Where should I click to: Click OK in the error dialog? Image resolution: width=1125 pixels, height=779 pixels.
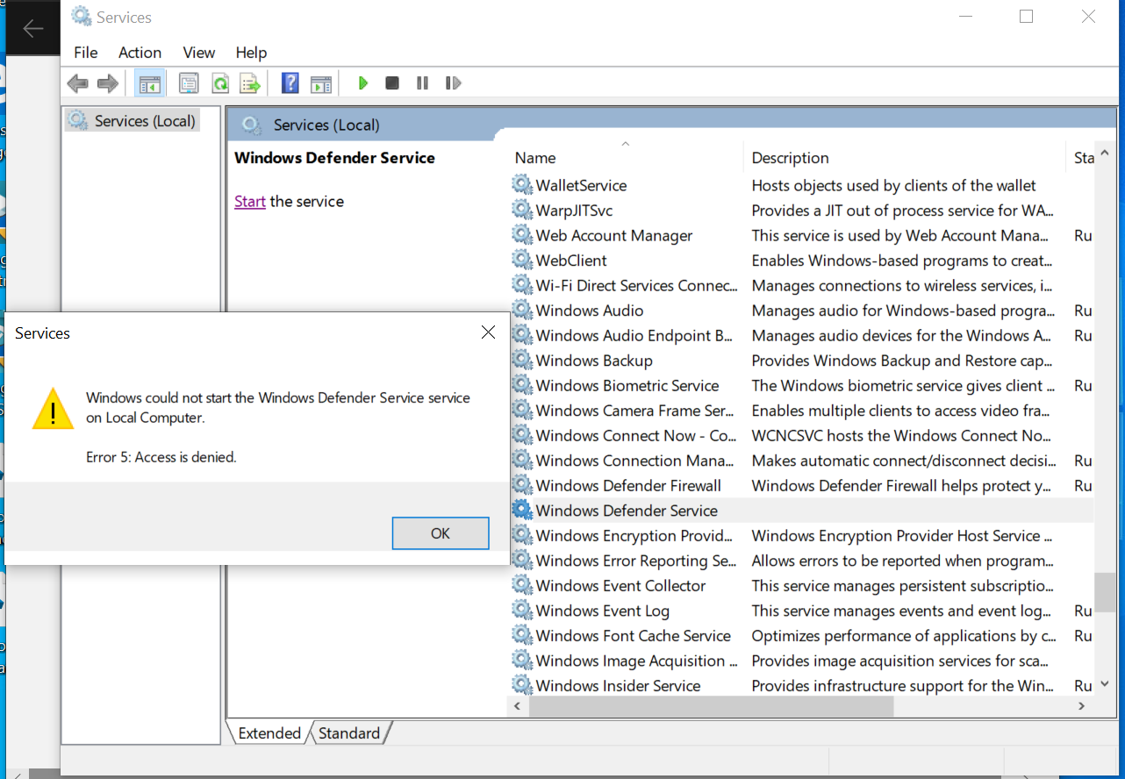point(441,533)
